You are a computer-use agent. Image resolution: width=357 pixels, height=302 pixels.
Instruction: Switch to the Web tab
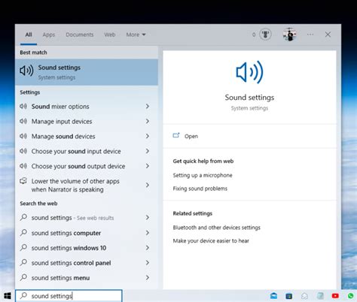[110, 35]
